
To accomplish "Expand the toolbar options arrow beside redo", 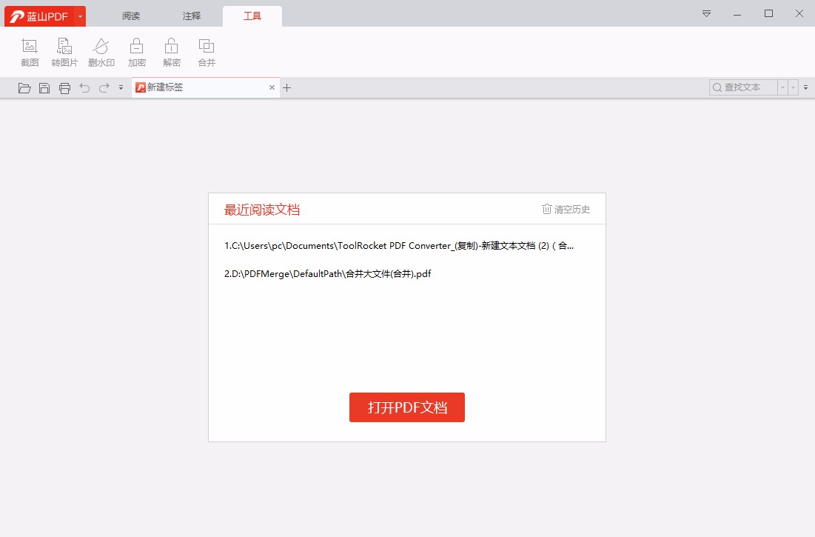I will click(121, 87).
